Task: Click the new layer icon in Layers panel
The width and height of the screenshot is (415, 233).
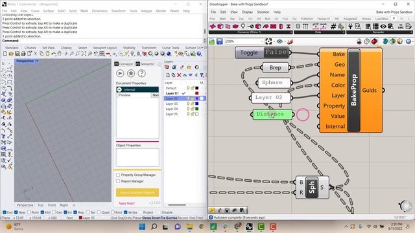Action: [168, 75]
